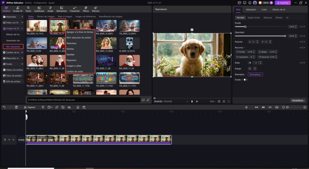
Task: Open the layout icon in title bar
Action: click(x=239, y=3)
